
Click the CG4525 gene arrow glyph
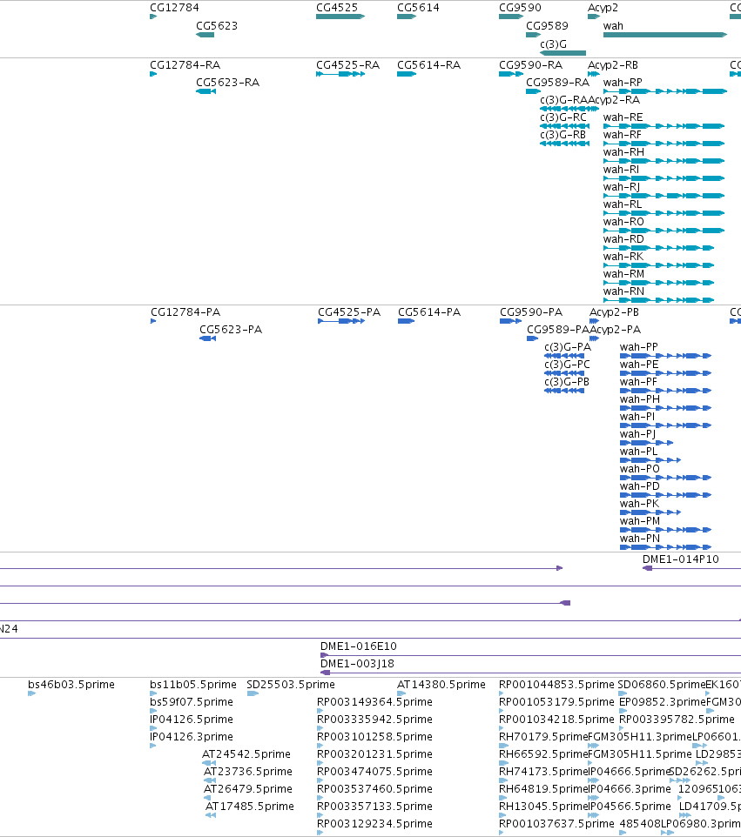coord(340,17)
